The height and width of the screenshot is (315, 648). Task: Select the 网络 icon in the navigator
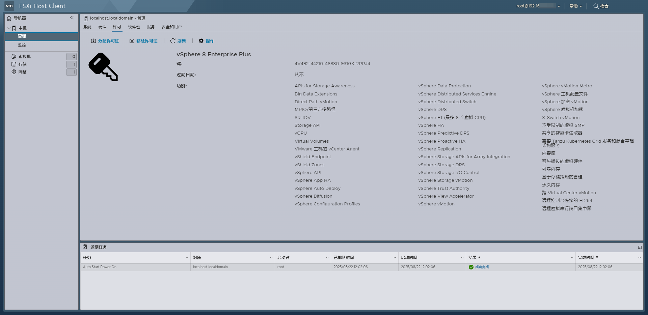[13, 72]
